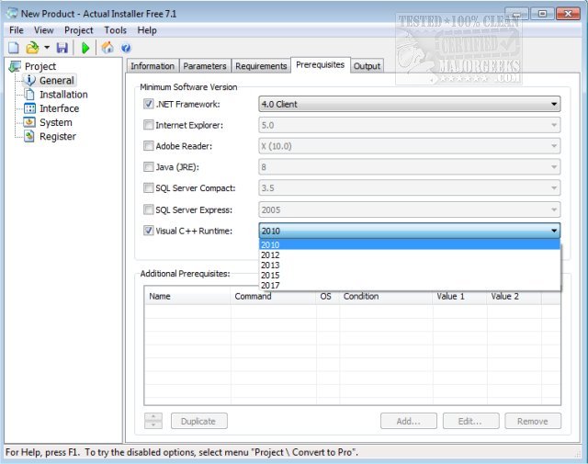
Task: Switch to the Requirements tab
Action: click(261, 66)
